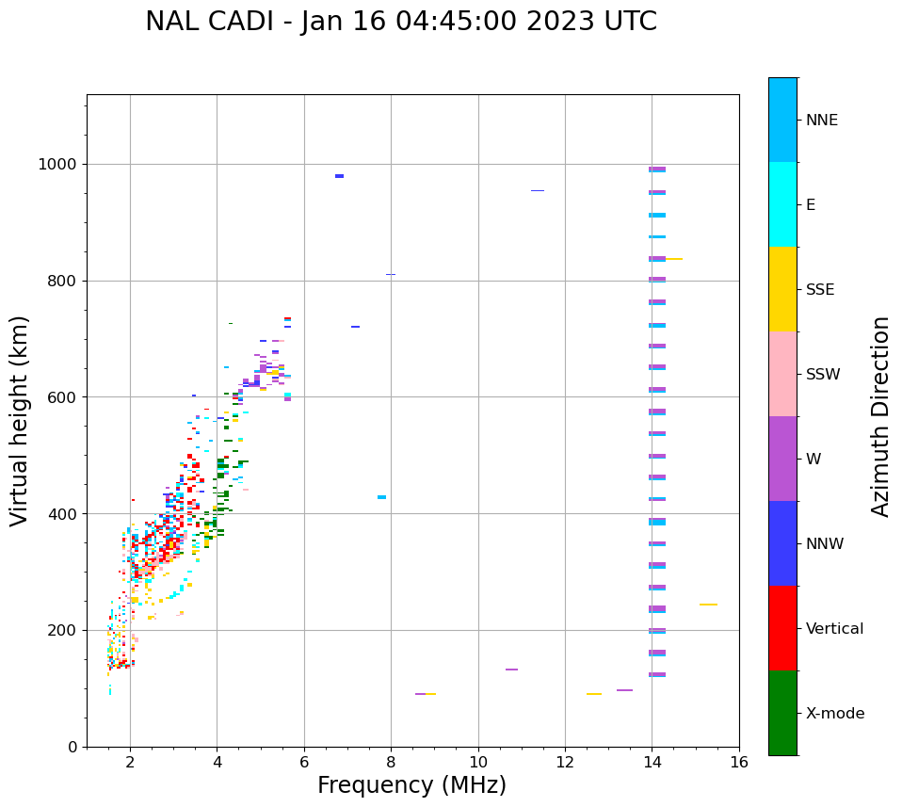Select the gold SSE colorbar segment
This screenshot has height=807, width=902.
tap(782, 289)
